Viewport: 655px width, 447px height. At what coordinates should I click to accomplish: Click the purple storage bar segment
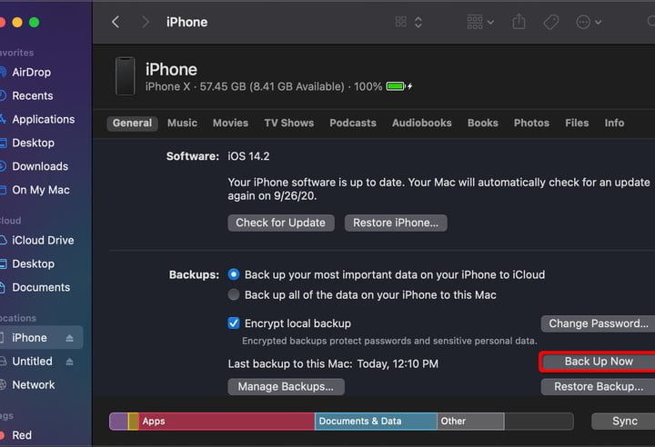pyautogui.click(x=118, y=422)
